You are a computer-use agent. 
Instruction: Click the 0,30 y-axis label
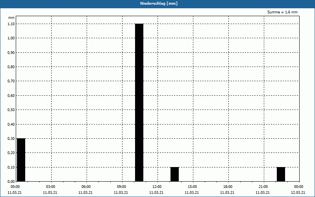coord(11,139)
